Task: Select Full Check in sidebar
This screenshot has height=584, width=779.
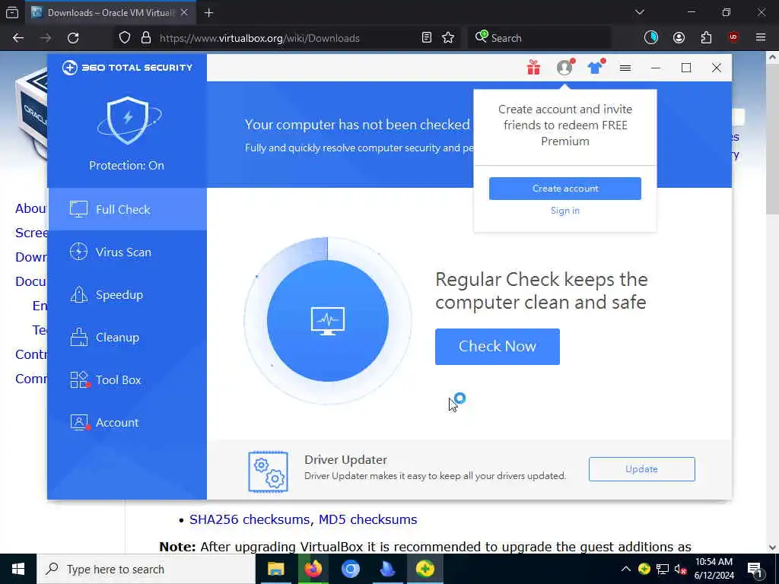Action: pyautogui.click(x=127, y=210)
